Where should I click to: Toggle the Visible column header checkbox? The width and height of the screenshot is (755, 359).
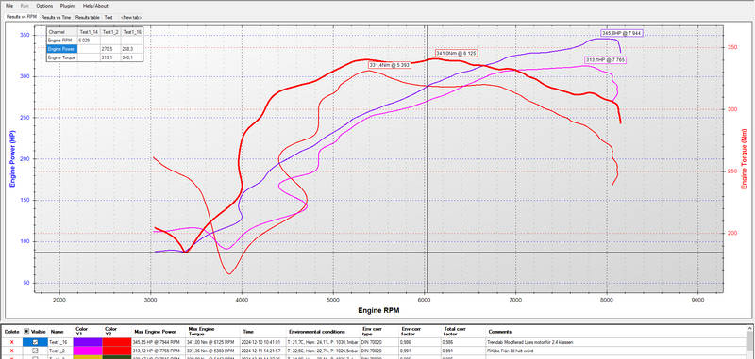(26, 332)
